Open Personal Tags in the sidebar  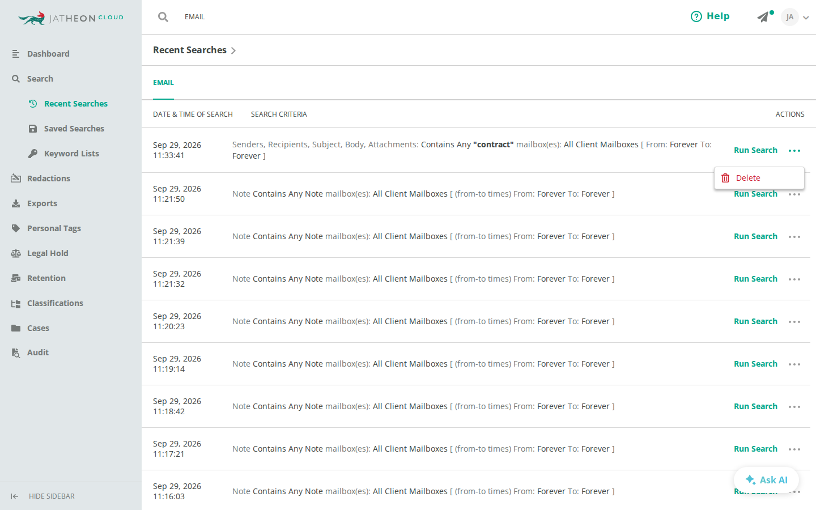pos(46,228)
